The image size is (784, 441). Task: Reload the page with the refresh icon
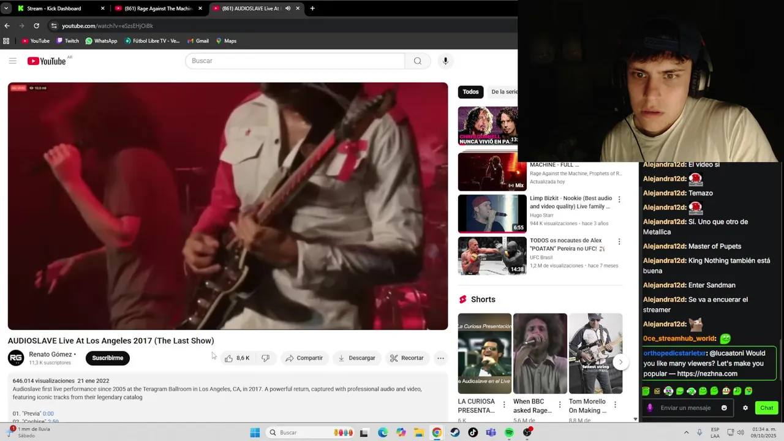36,26
